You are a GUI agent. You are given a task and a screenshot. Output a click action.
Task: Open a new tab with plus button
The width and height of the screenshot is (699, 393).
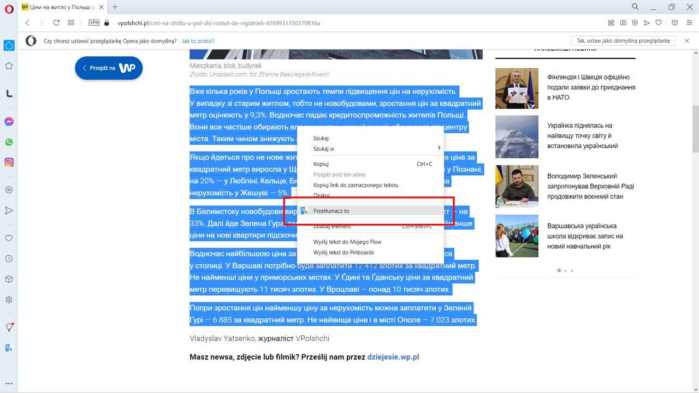click(x=115, y=7)
